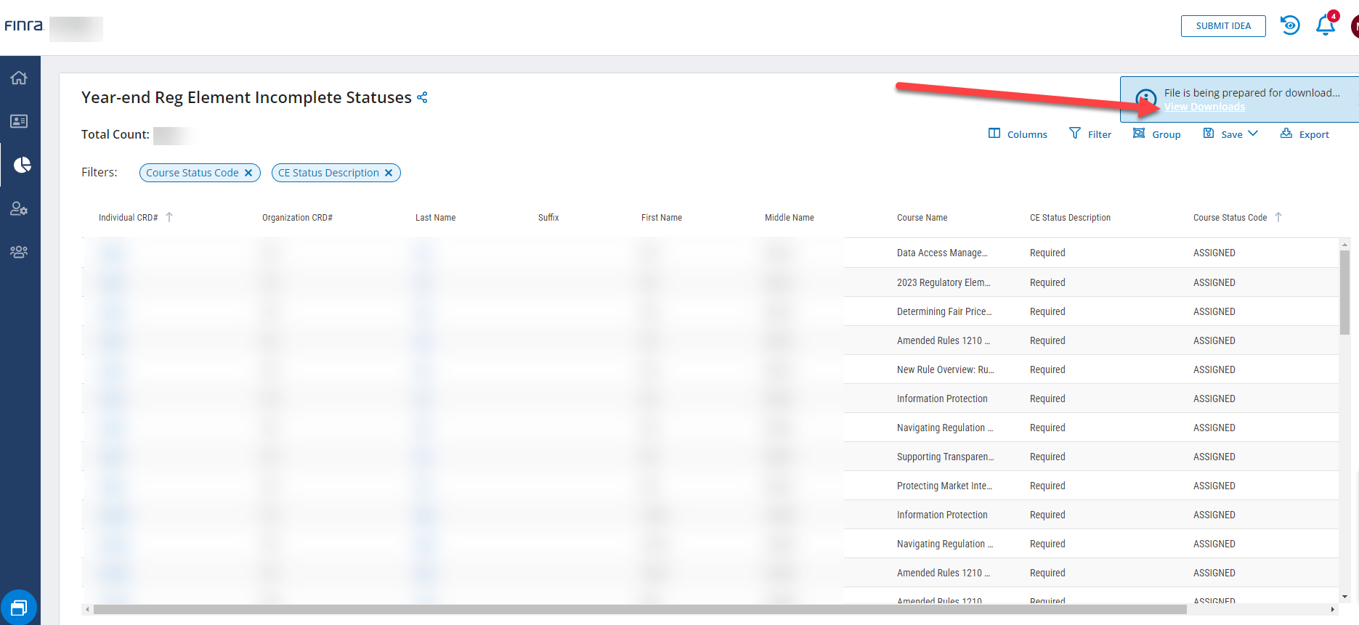Screen dimensions: 1359x625
Task: Click the stacked windows icon at bottom-left
Action: click(19, 608)
